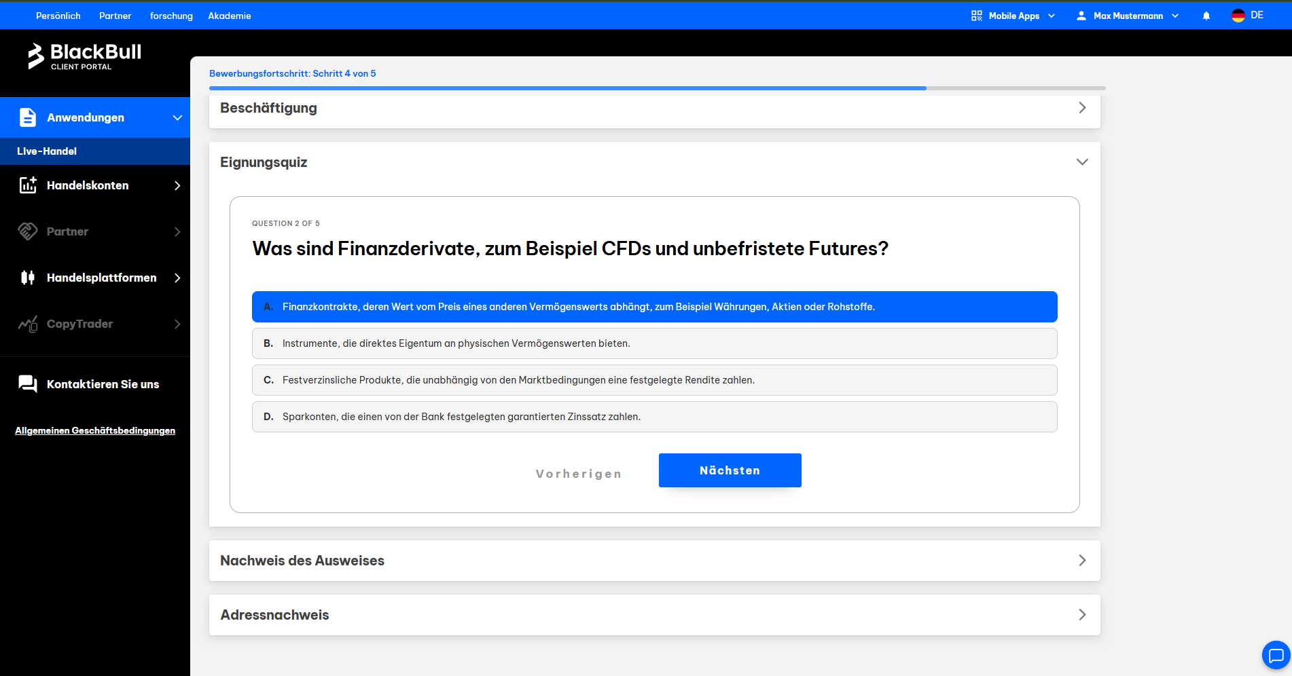Open the Akademie top menu item

(x=230, y=16)
